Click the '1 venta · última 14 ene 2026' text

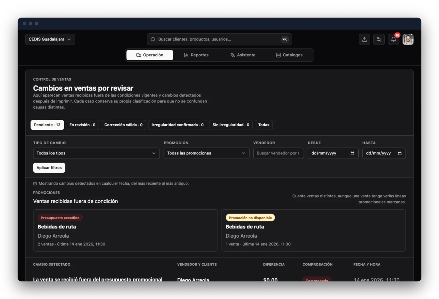pyautogui.click(x=258, y=244)
